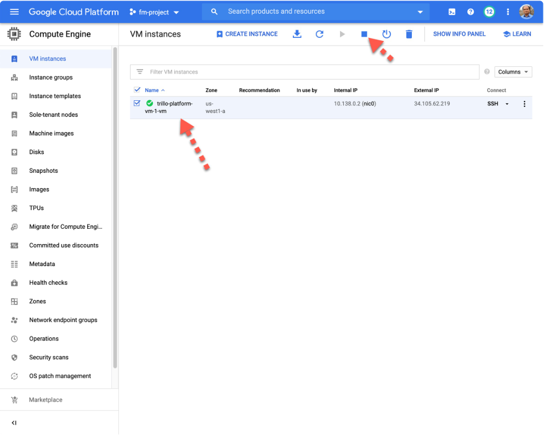Refresh the VM instances list
The height and width of the screenshot is (435, 544).
click(320, 34)
